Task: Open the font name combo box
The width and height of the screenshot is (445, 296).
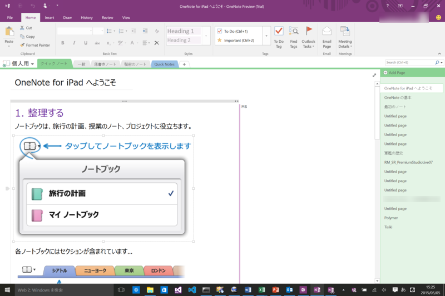Action: [x=75, y=31]
